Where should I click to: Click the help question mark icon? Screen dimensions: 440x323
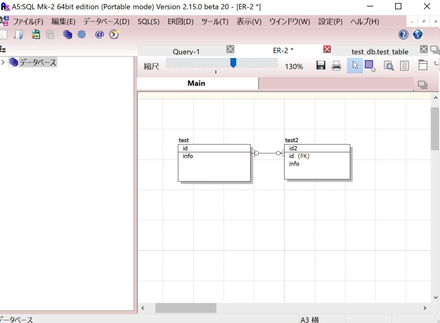[x=403, y=34]
